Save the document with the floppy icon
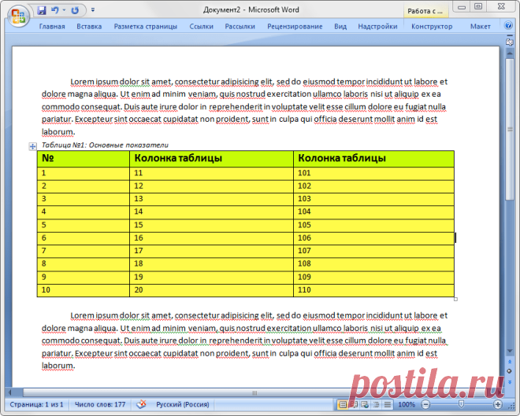 pos(42,10)
